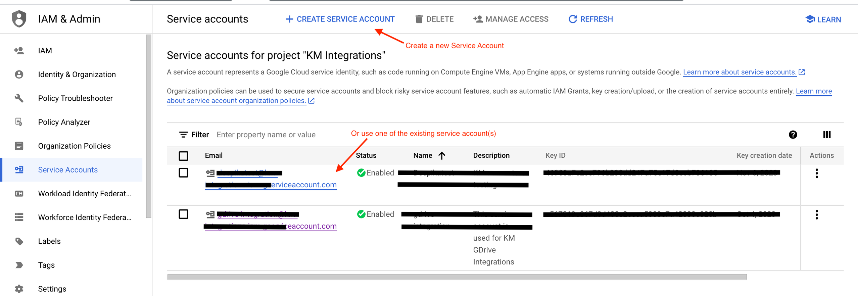Click the refresh circular arrow icon
Screen dimensions: 858x296
[573, 19]
